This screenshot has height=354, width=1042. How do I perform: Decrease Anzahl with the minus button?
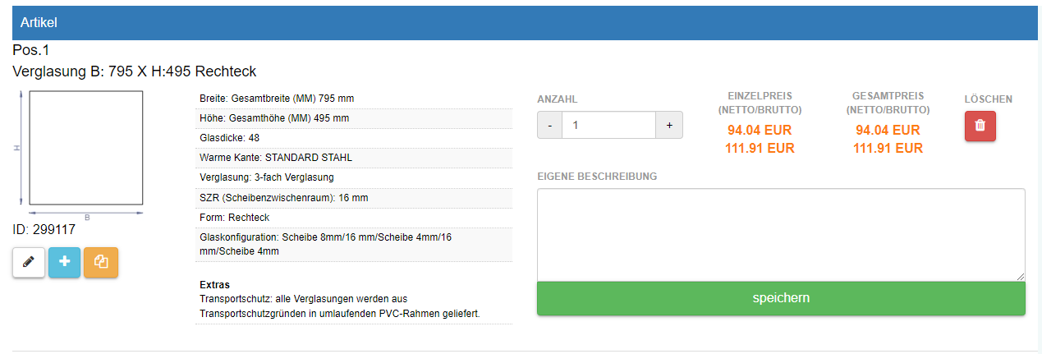coord(549,125)
